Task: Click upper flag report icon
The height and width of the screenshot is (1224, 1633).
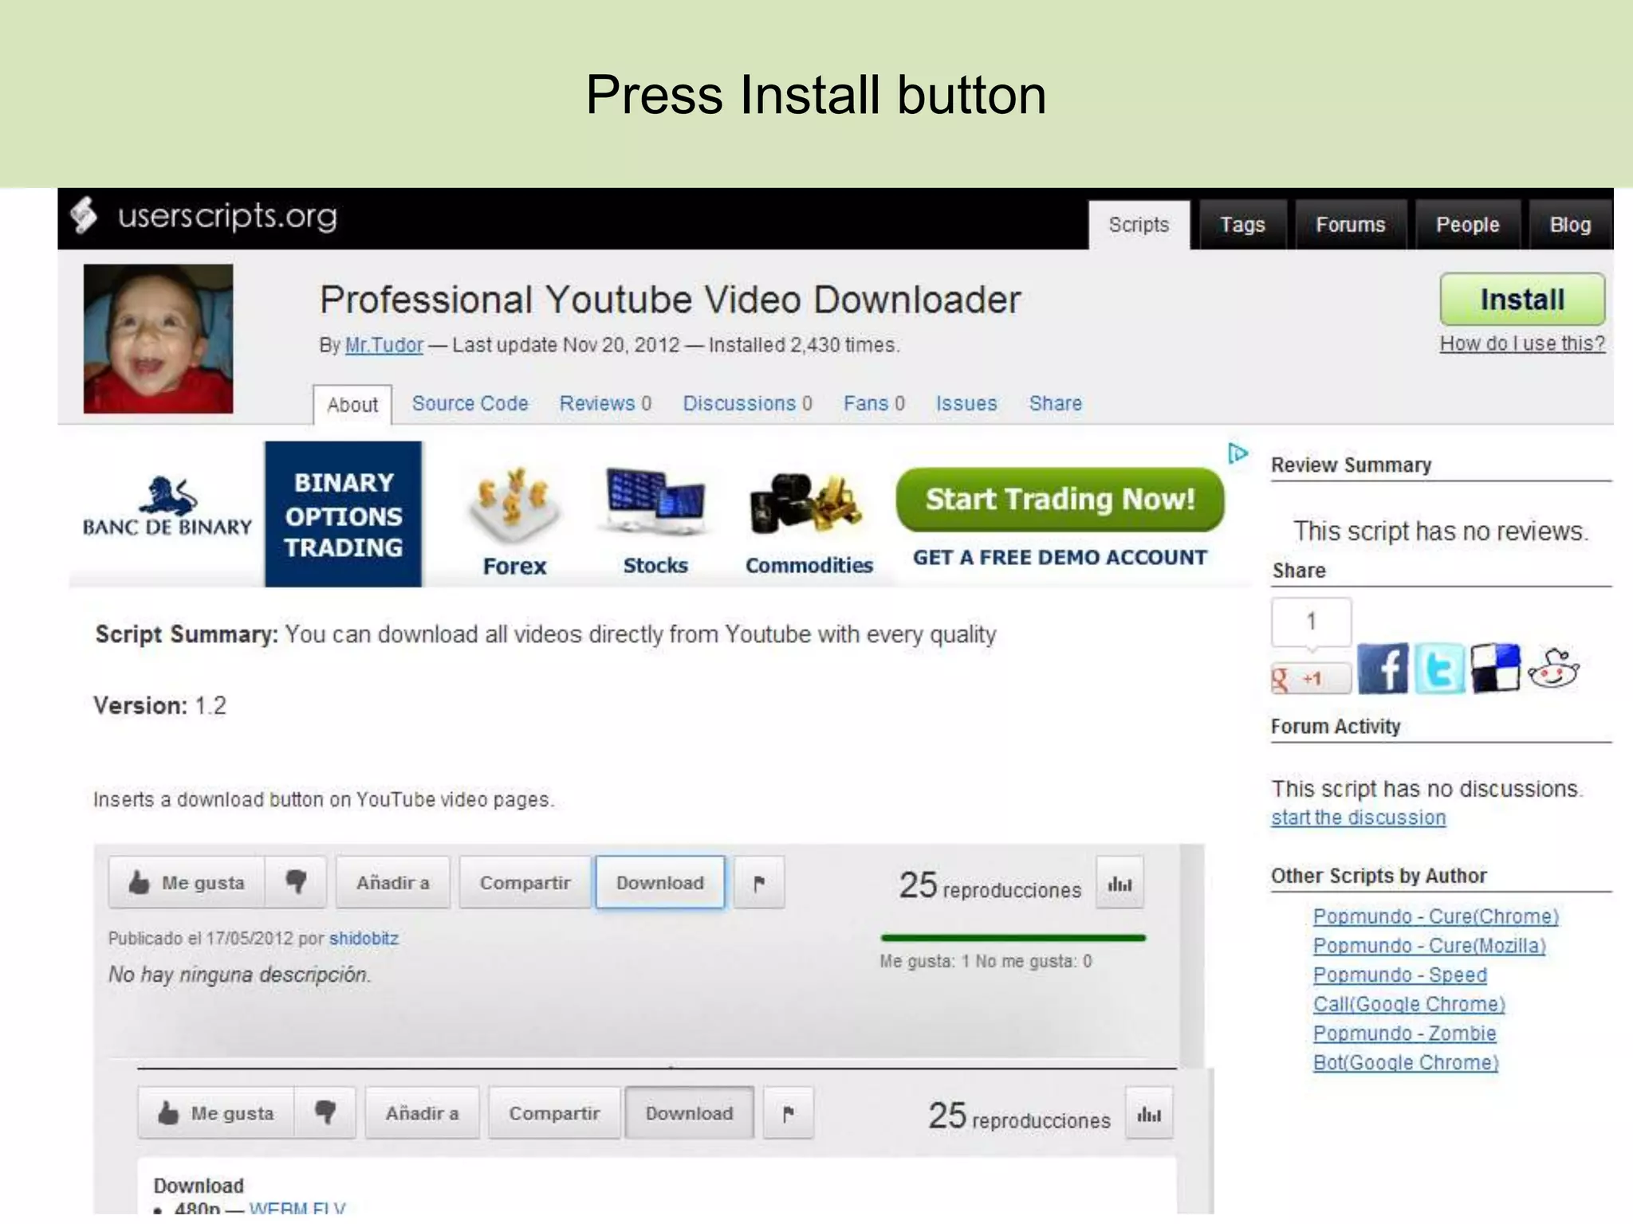Action: pyautogui.click(x=759, y=883)
